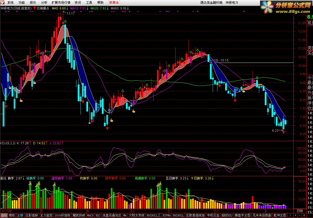The height and width of the screenshot is (218, 313).
Task: Select the 模板 tab
Action: (x=12, y=215)
